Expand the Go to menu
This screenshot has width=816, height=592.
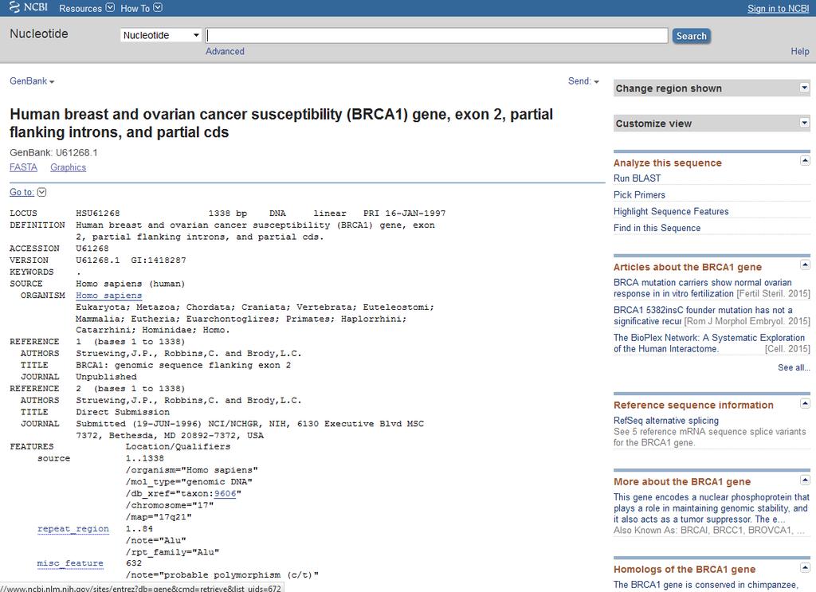click(x=28, y=193)
